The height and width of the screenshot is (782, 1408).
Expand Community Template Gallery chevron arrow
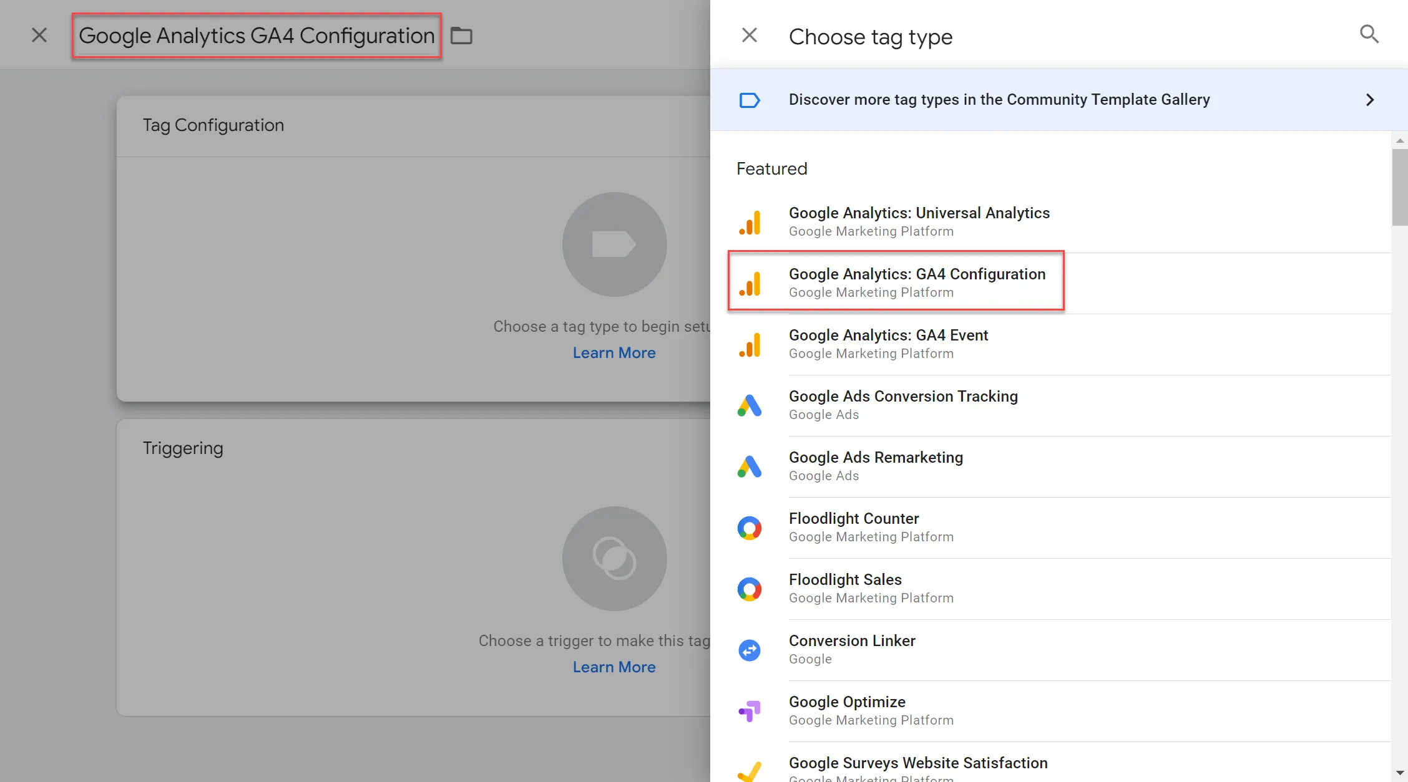1370,100
